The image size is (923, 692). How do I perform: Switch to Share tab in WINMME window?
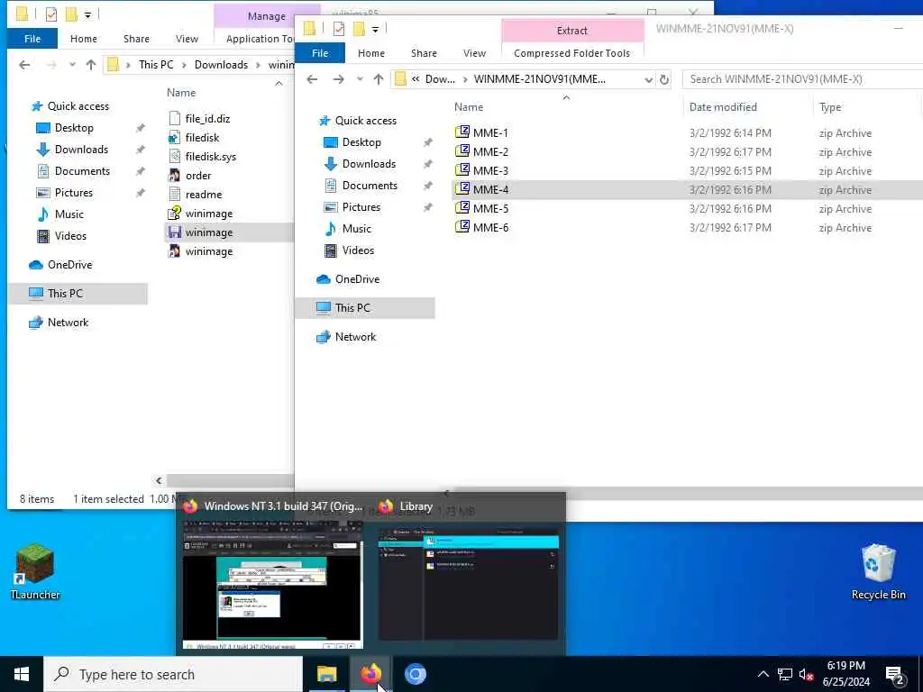(424, 53)
